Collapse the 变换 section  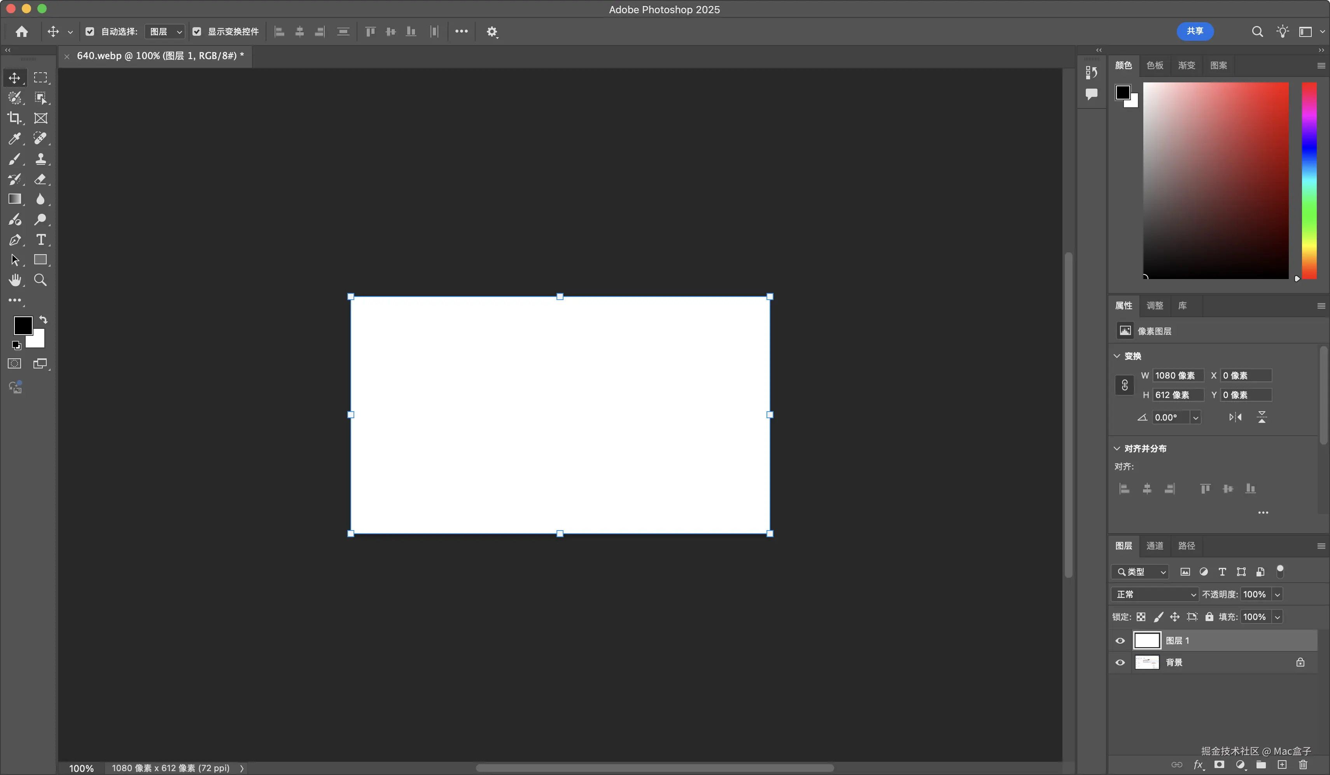tap(1117, 356)
